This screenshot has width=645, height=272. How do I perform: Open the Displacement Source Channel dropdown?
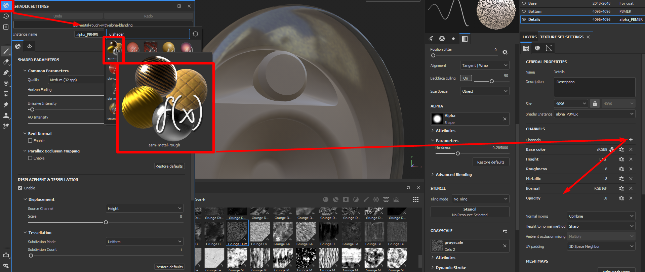point(145,209)
